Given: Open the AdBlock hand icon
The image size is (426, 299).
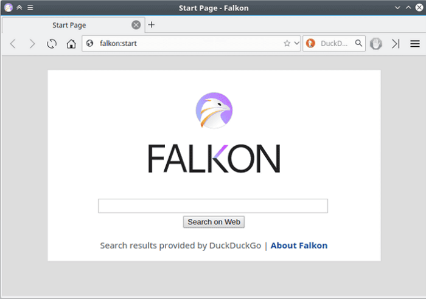Looking at the screenshot, I should click(x=376, y=43).
